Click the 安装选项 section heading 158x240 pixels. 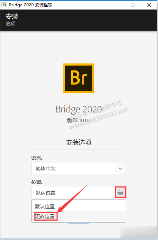pos(79,142)
